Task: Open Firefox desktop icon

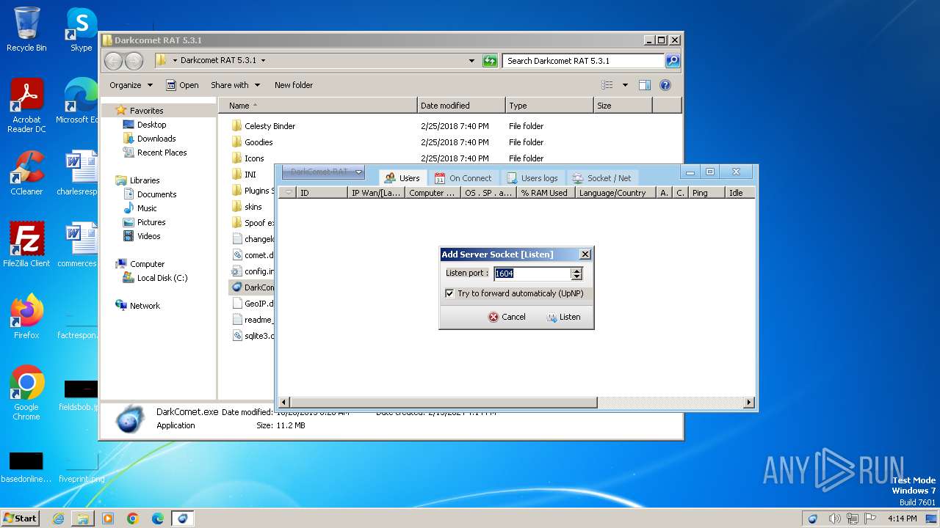Action: (x=26, y=316)
